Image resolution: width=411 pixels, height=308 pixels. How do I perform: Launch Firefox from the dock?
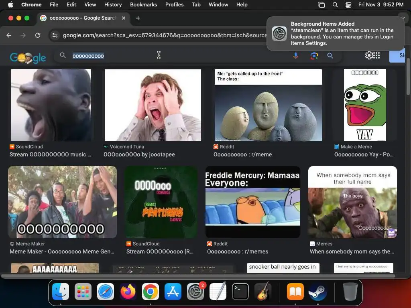point(128,292)
